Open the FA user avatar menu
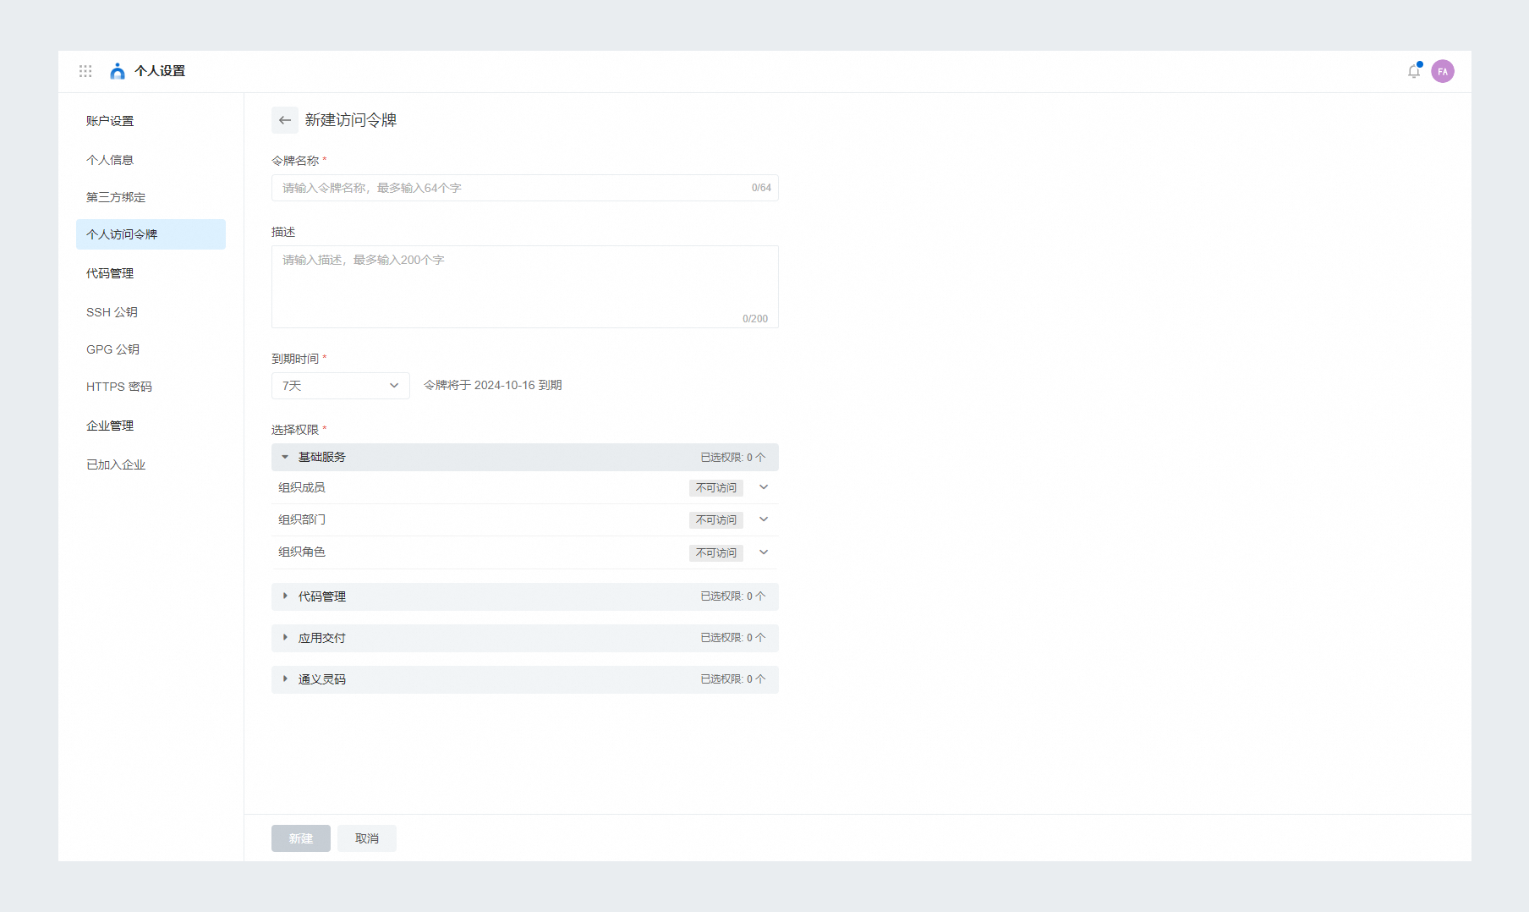The width and height of the screenshot is (1529, 912). 1443,71
